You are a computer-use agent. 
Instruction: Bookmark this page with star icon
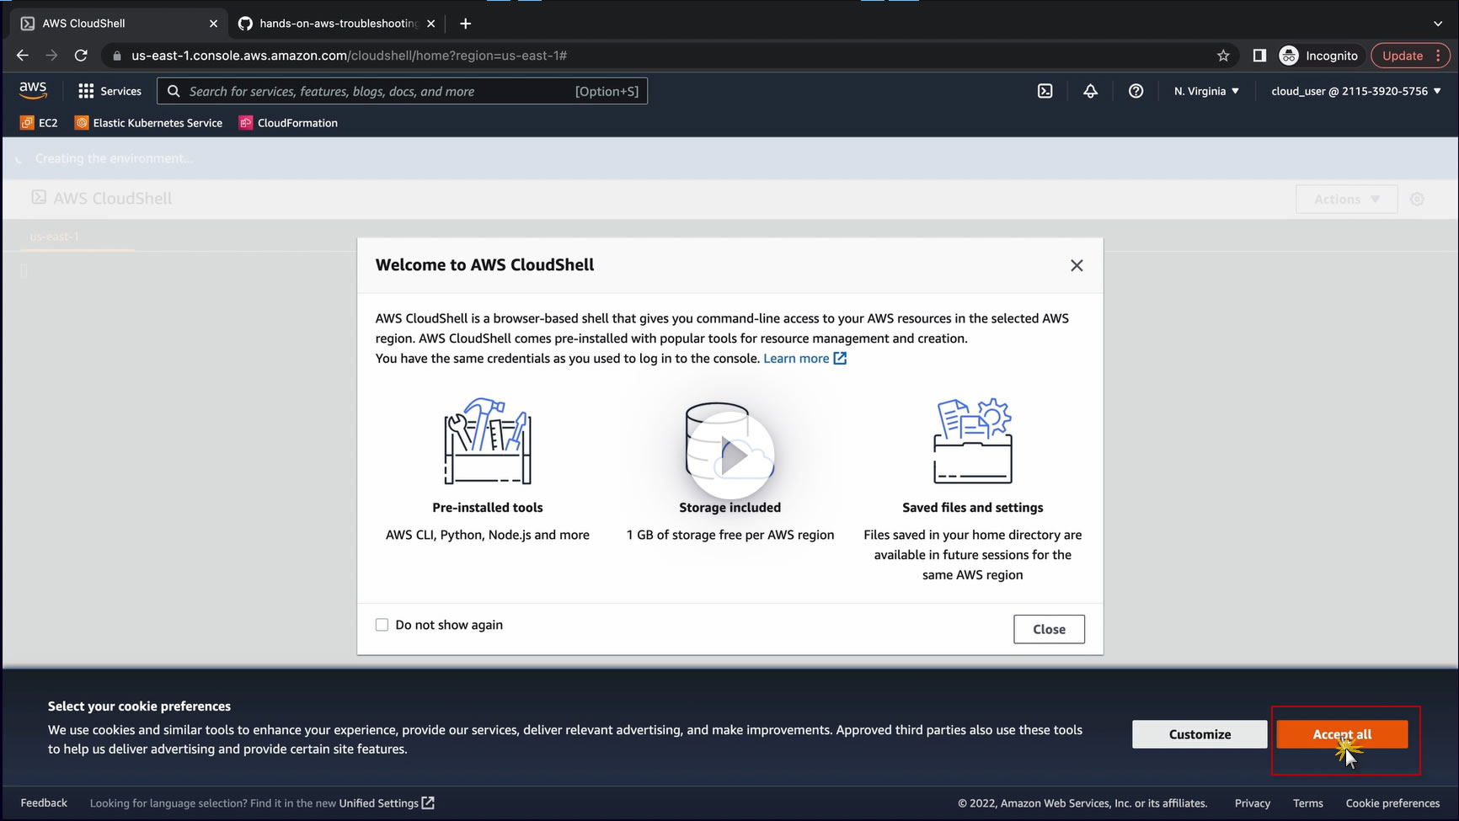[1223, 56]
